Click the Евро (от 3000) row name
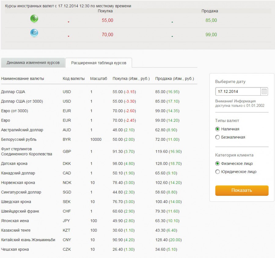This screenshot has height=258, width=275. [x=15, y=111]
